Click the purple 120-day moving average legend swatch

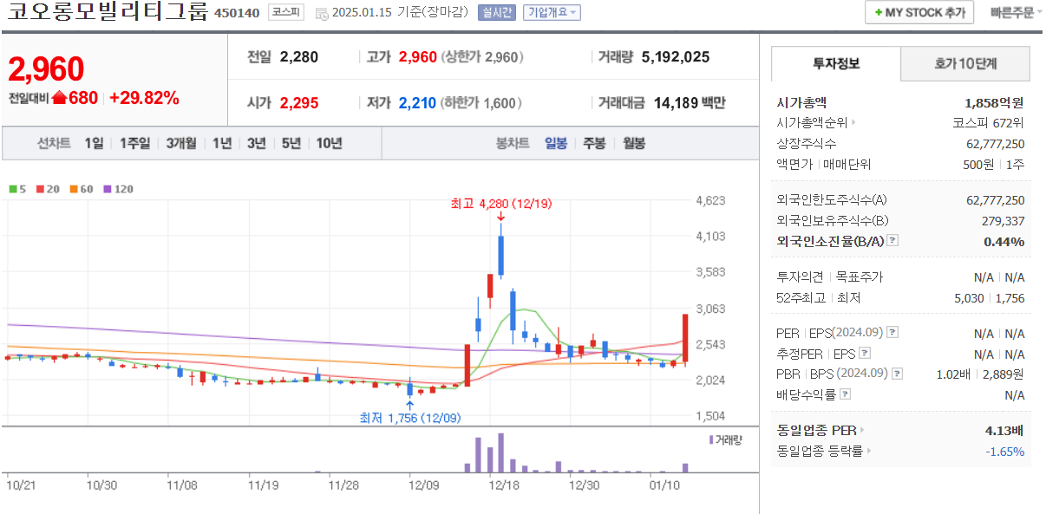click(108, 189)
